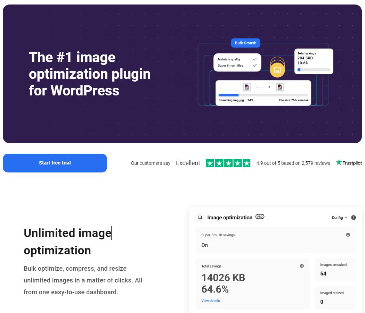Image resolution: width=365 pixels, height=313 pixels.
Task: Toggle the Super Smush files checkmark
Action: click(x=255, y=66)
